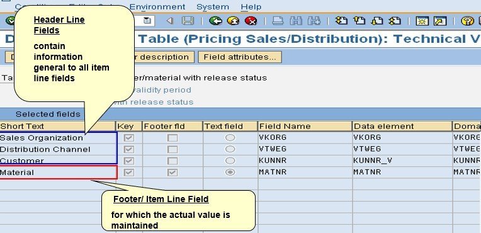Click VKORG in Data element column
Image resolution: width=481 pixels, height=233 pixels.
[x=367, y=137]
